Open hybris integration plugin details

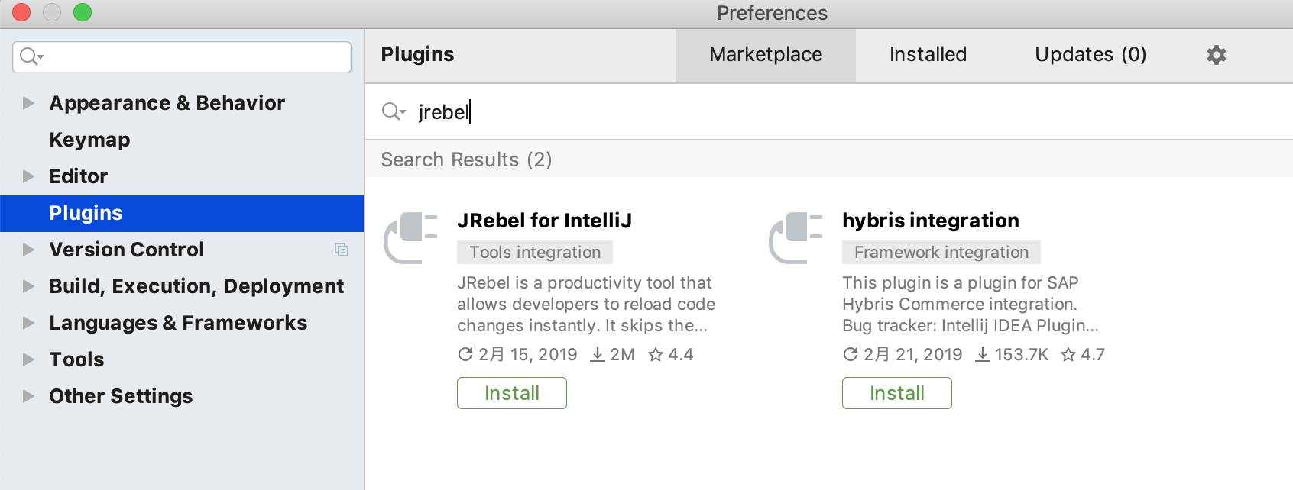click(x=930, y=221)
